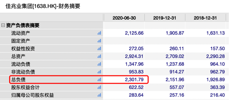Click the title 佳兆业集团[1638.HK]-财务摘要
229x100 pixels.
pyautogui.click(x=43, y=6)
